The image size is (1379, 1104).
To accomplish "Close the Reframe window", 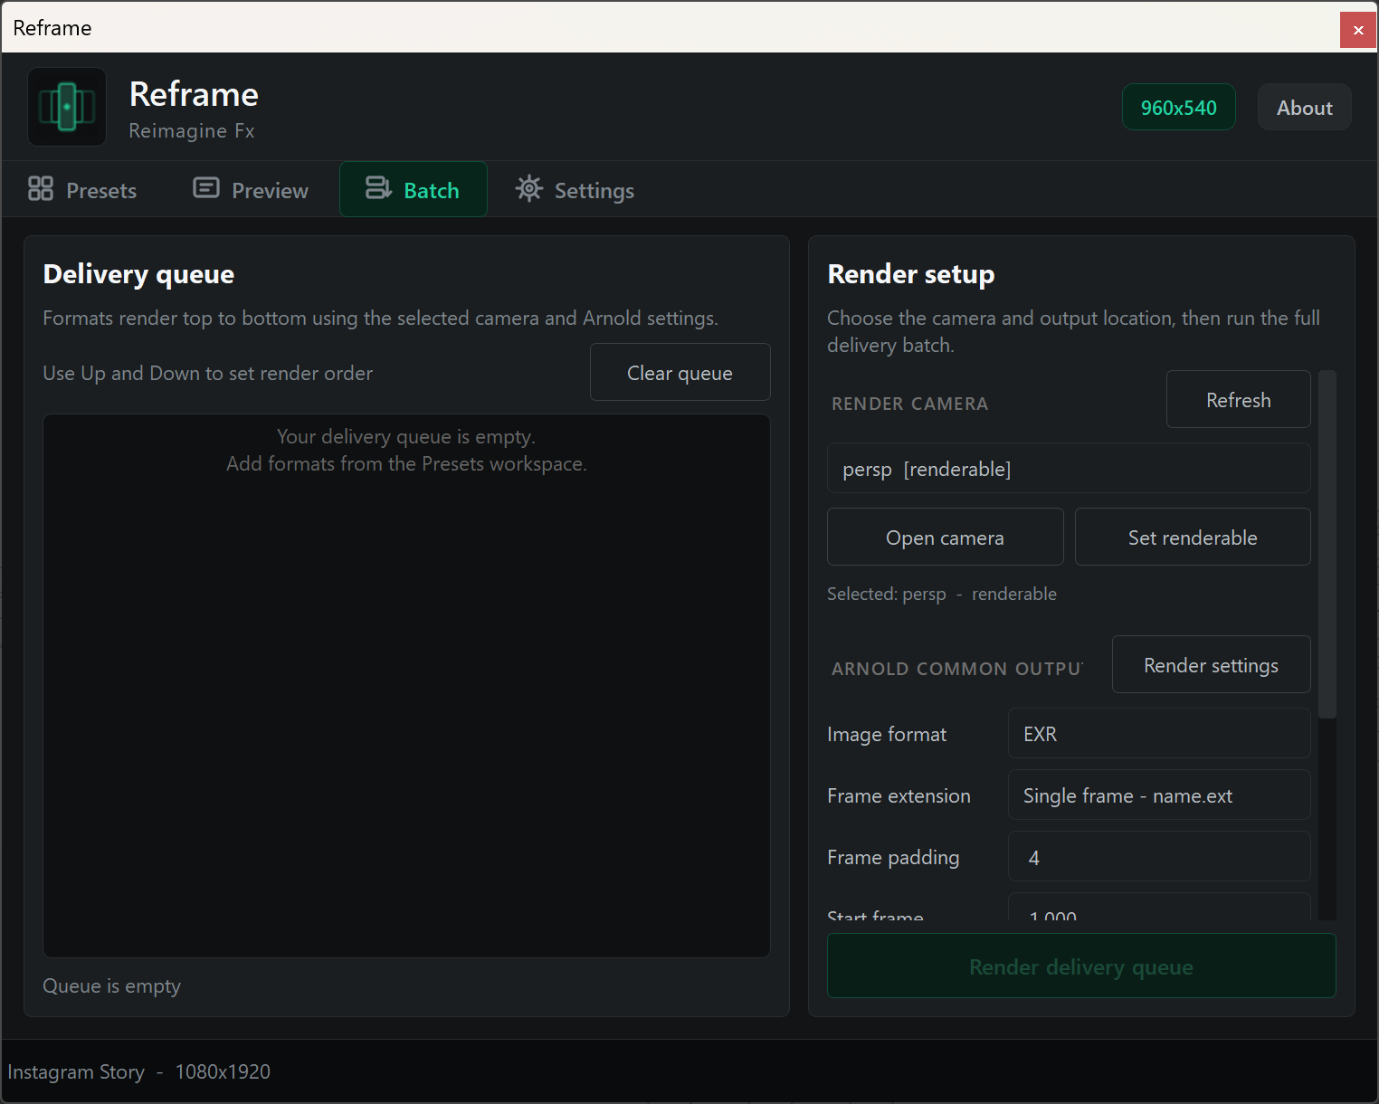I will (1358, 30).
